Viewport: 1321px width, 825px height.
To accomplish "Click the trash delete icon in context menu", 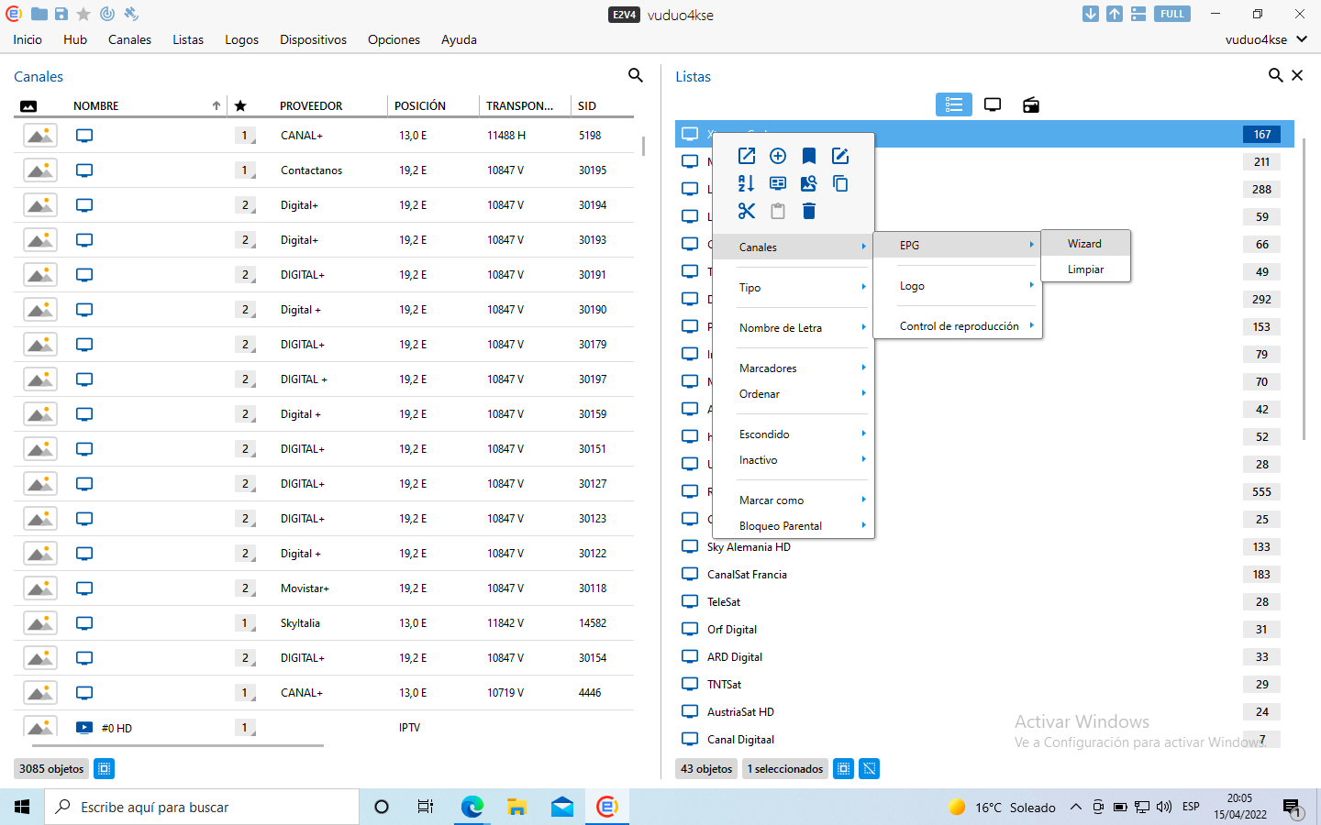I will coord(808,212).
